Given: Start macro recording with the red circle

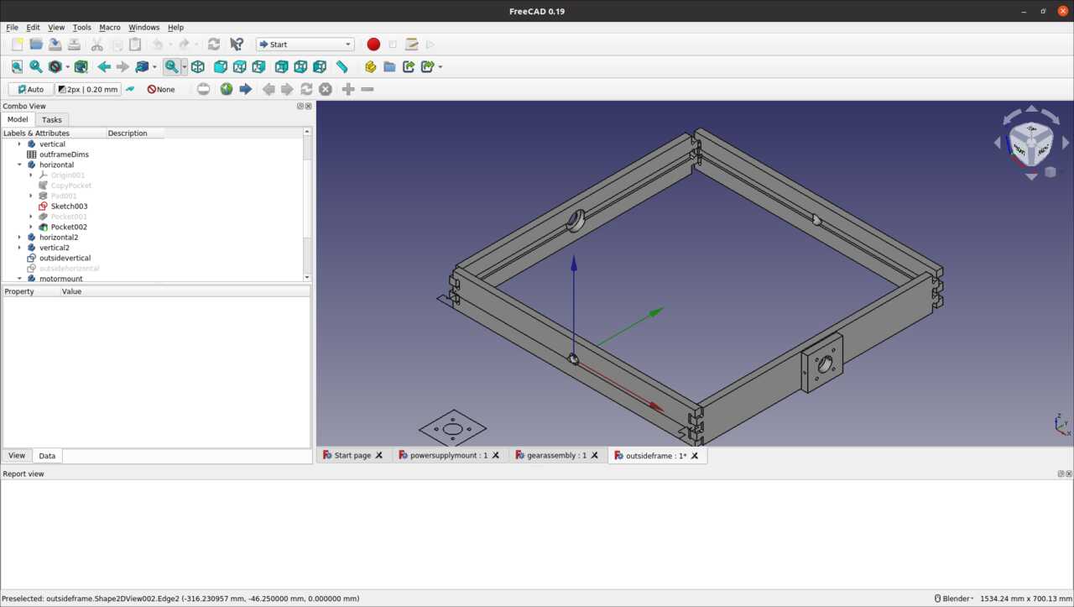Looking at the screenshot, I should 373,44.
